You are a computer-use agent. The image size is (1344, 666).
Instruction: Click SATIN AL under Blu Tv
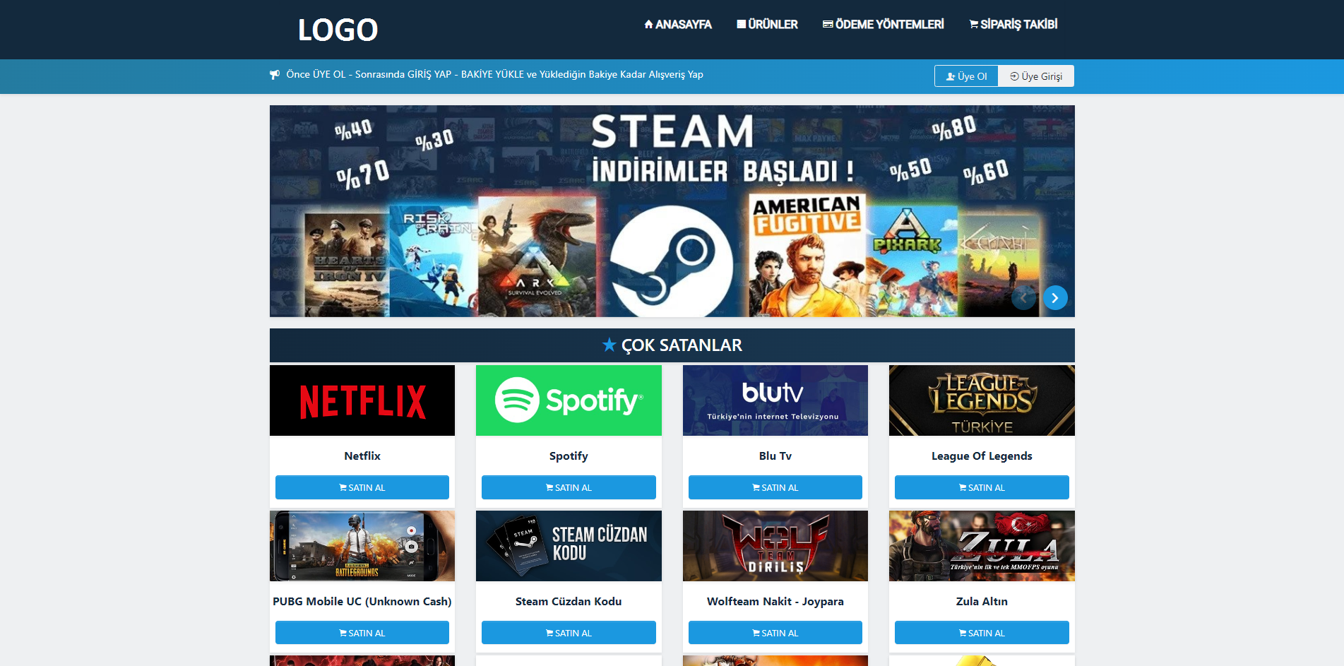pos(775,487)
